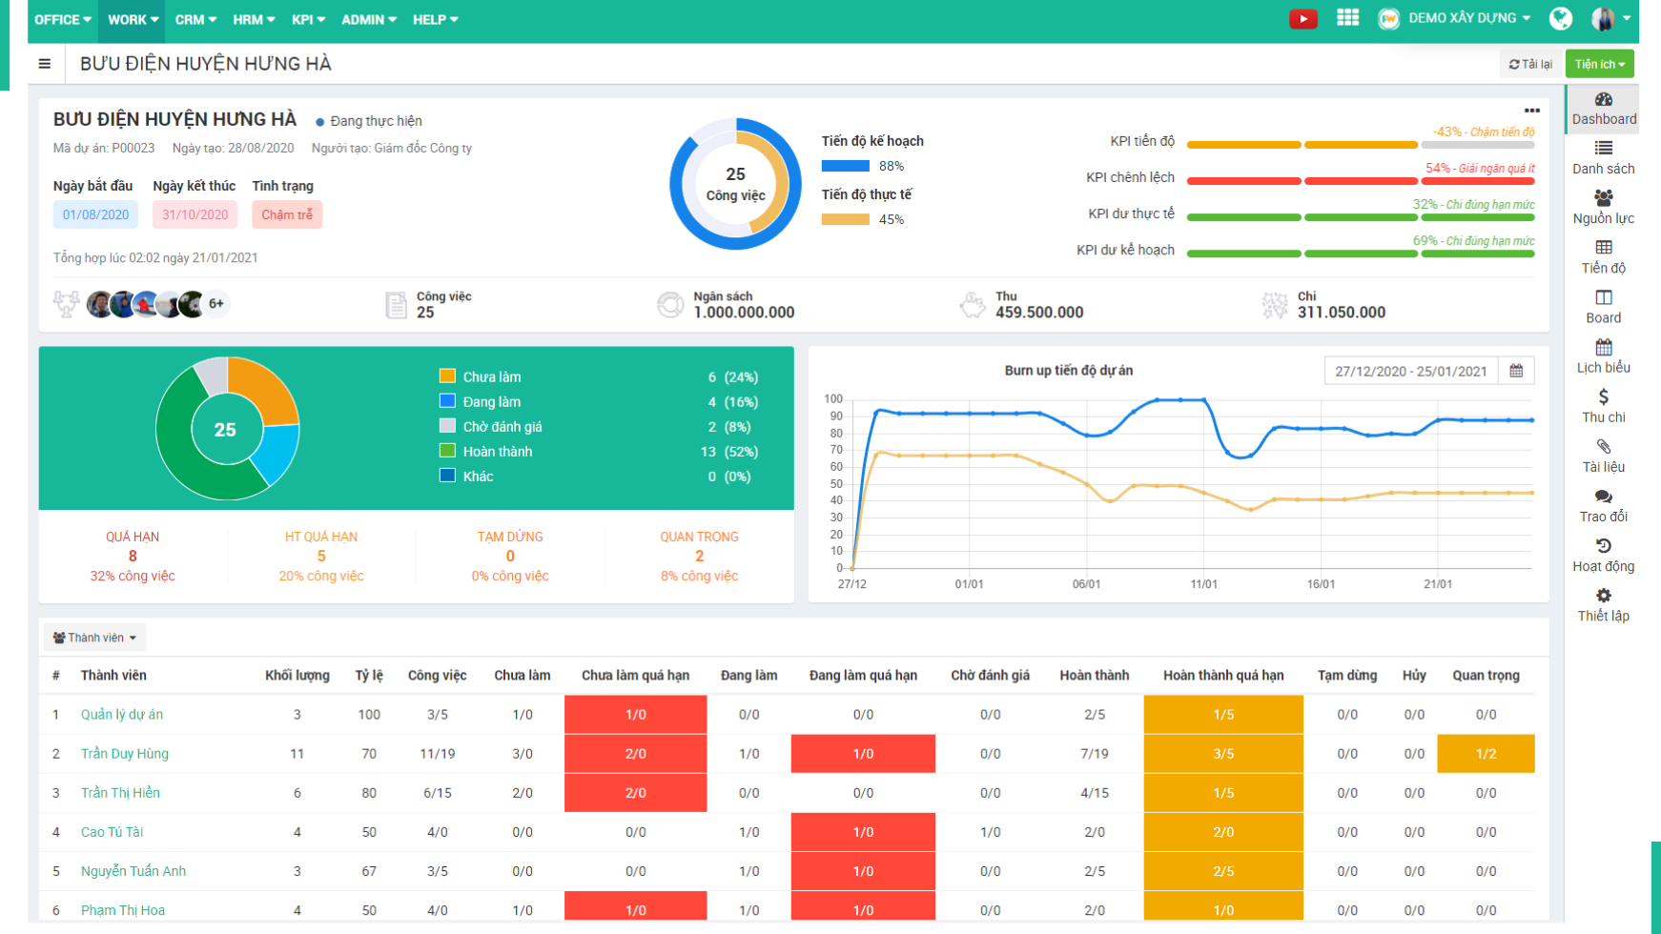1661x934 pixels.
Task: Click the Khối lượng column header
Action: [x=297, y=675]
